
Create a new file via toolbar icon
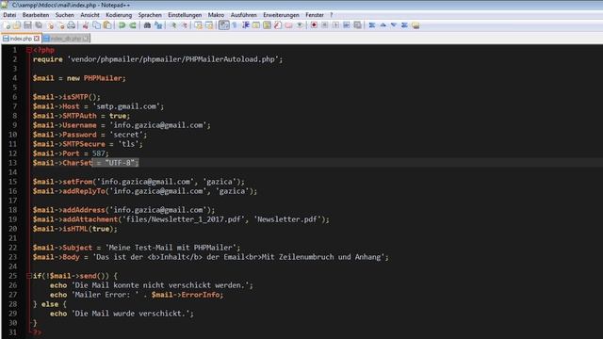click(x=7, y=25)
